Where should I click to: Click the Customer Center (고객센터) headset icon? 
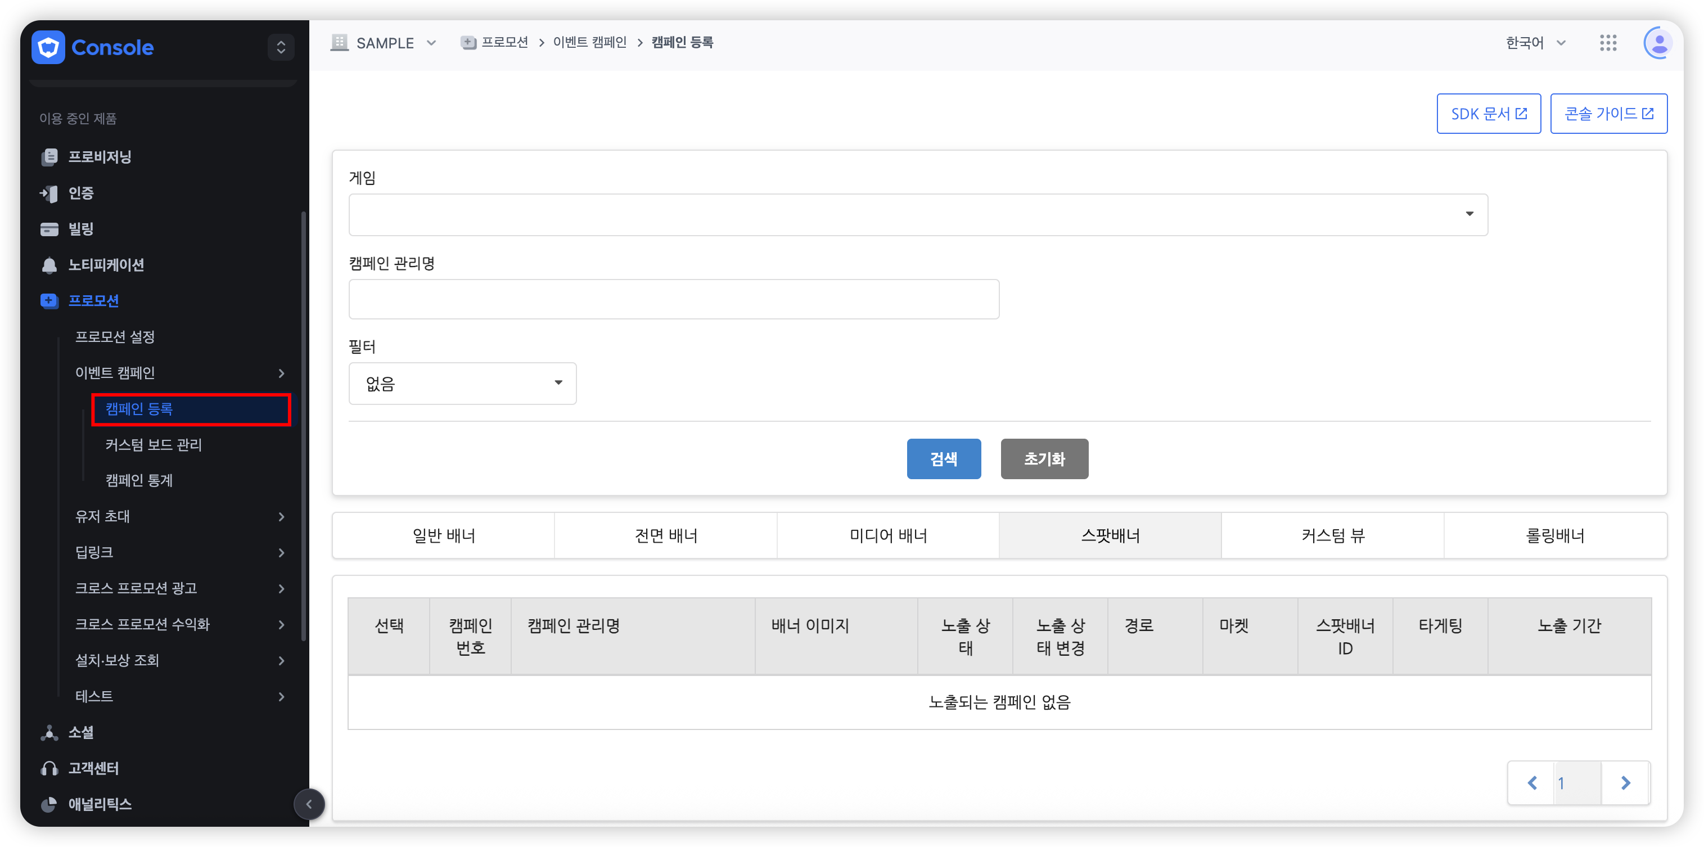[x=49, y=768]
